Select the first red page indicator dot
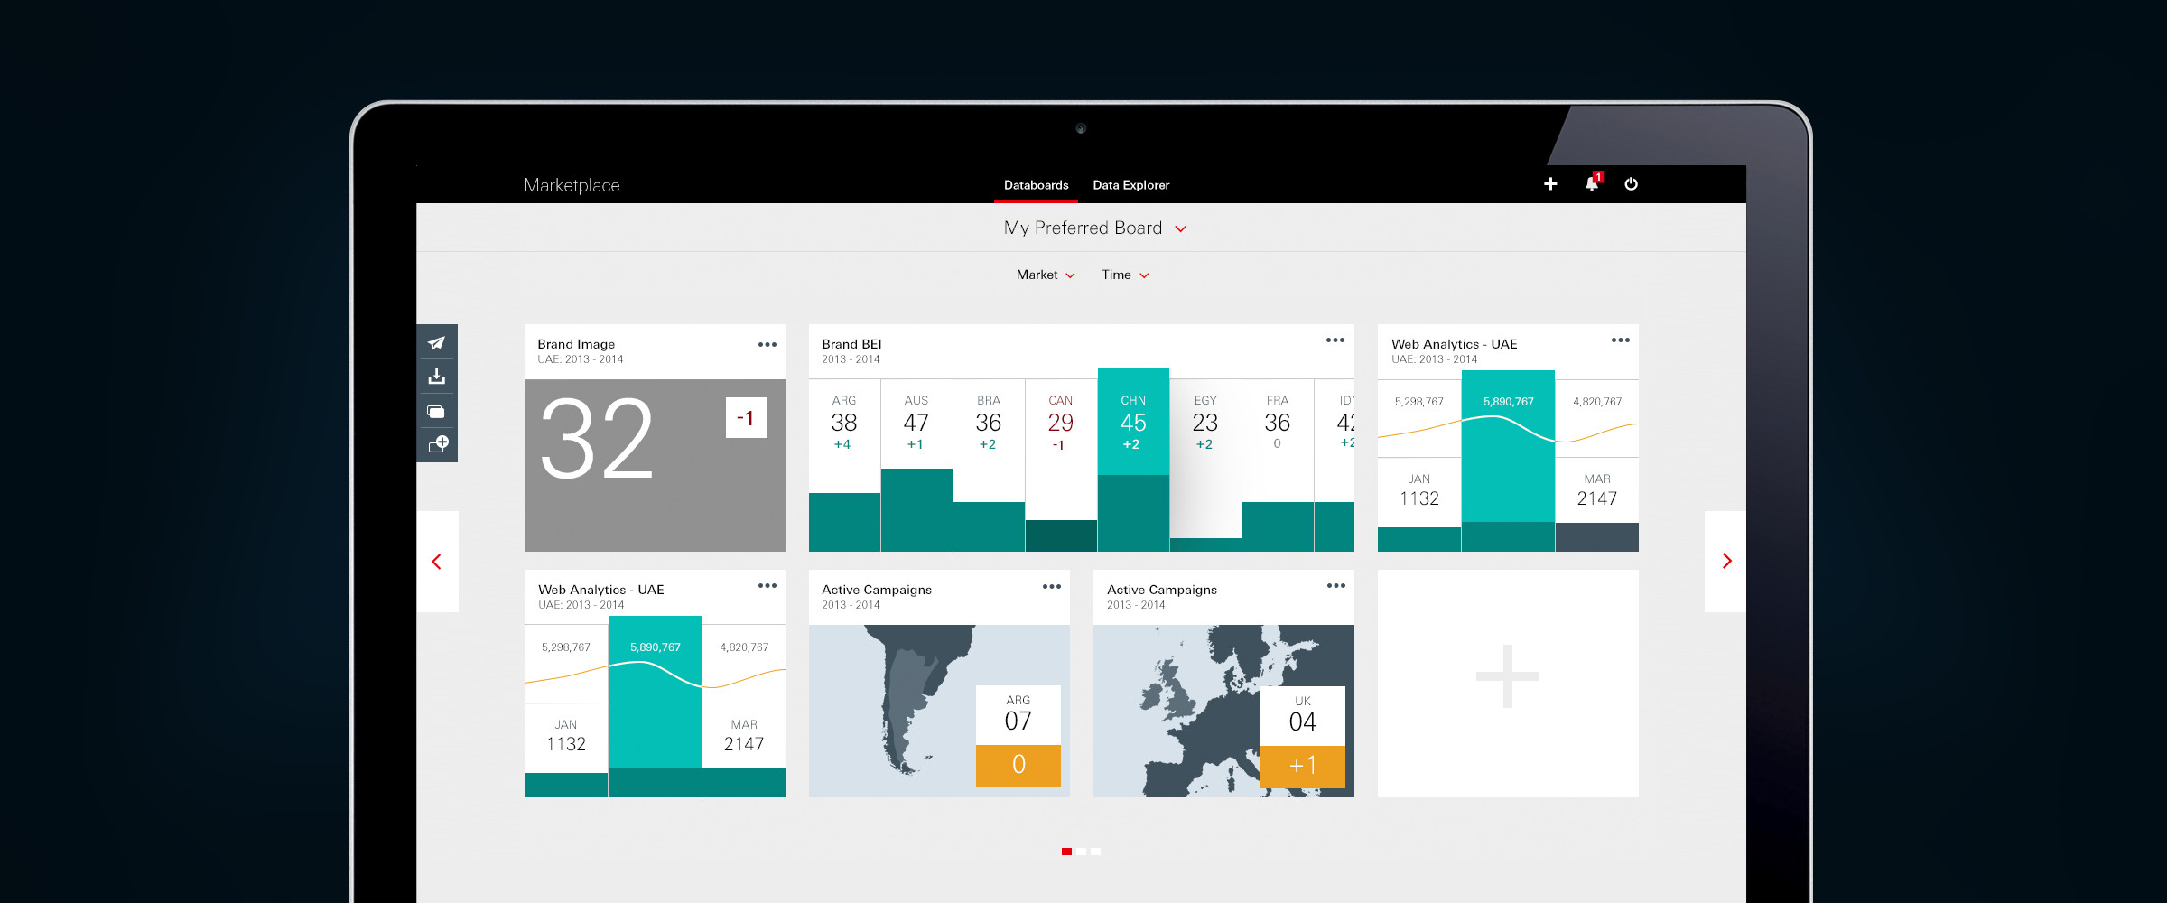Viewport: 2167px width, 903px height. tap(1066, 852)
